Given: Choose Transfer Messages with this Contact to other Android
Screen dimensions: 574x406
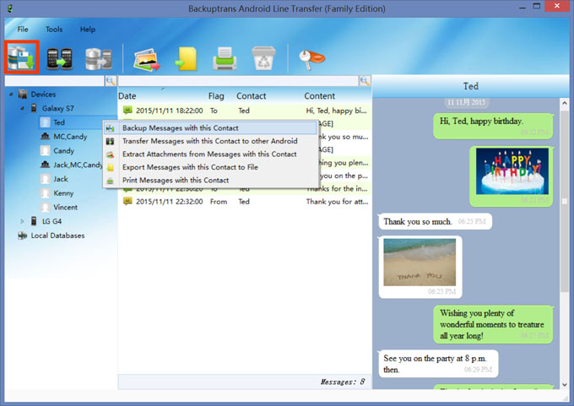Looking at the screenshot, I should (x=211, y=141).
